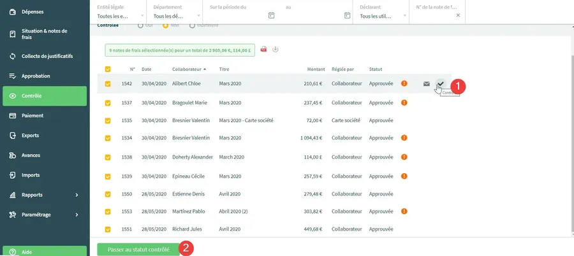Click orange warning icon on Bragoulet Marie row
Image resolution: width=574 pixels, height=256 pixels.
(404, 103)
